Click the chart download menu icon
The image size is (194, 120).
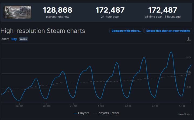tap(189, 39)
